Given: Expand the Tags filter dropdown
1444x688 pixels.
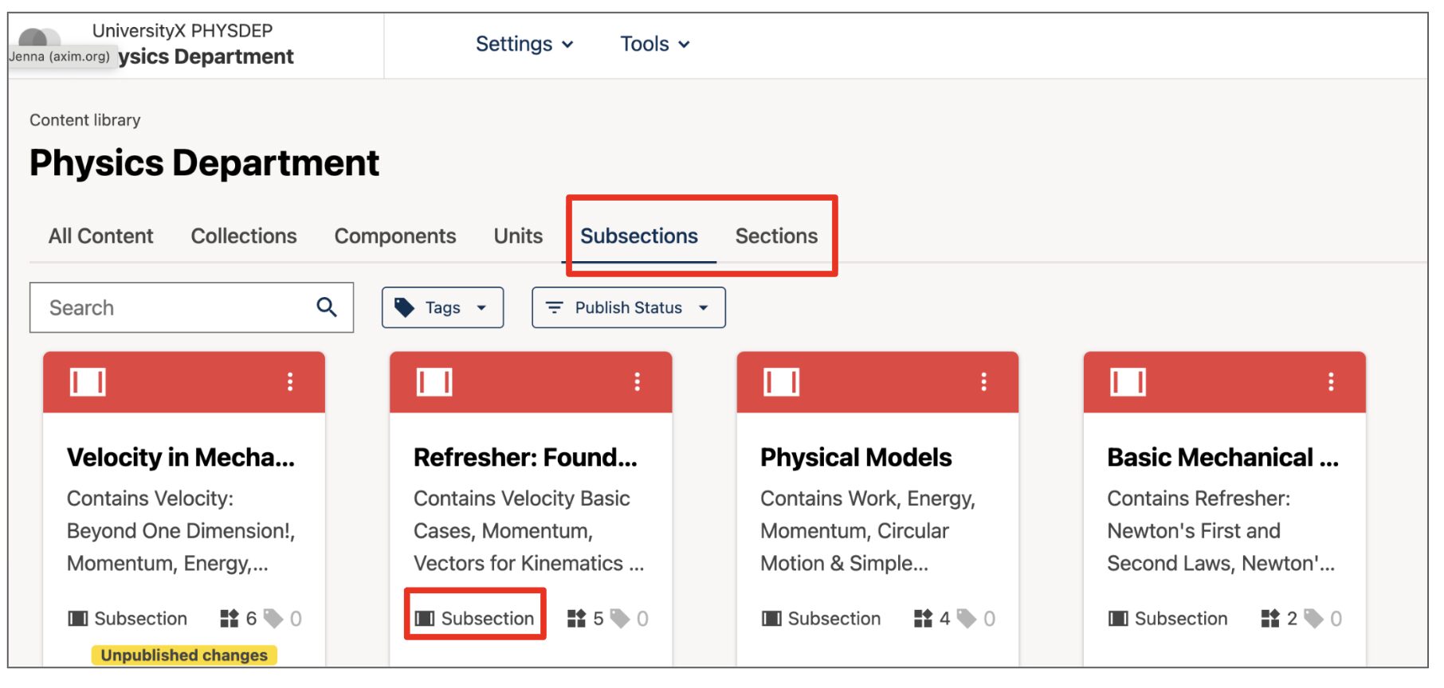Looking at the screenshot, I should pyautogui.click(x=442, y=307).
